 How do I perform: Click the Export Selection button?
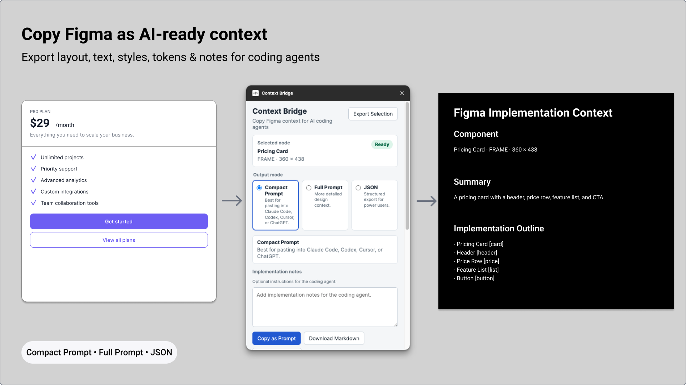point(373,114)
